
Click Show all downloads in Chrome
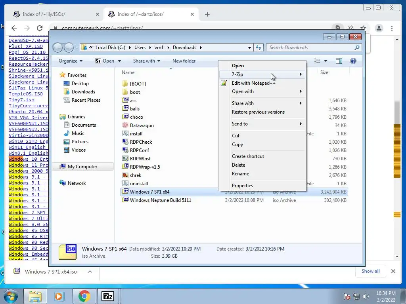point(371,271)
